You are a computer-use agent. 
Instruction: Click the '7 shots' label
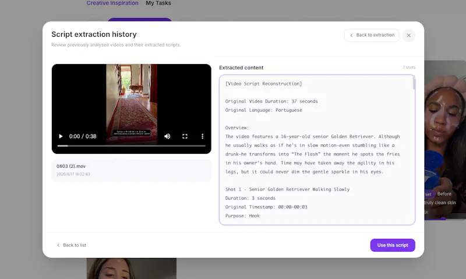tap(409, 68)
